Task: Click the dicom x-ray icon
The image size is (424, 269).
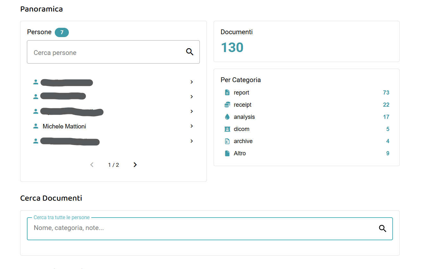Action: [x=227, y=129]
